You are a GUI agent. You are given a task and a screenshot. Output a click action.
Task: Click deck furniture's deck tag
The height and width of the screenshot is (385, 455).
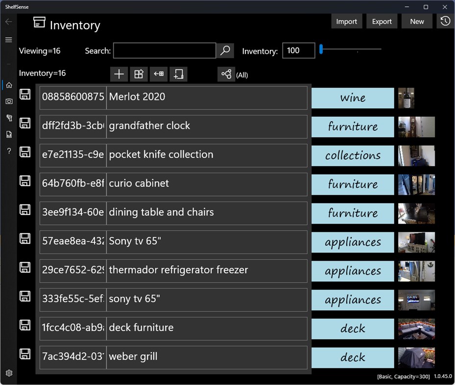[353, 329]
